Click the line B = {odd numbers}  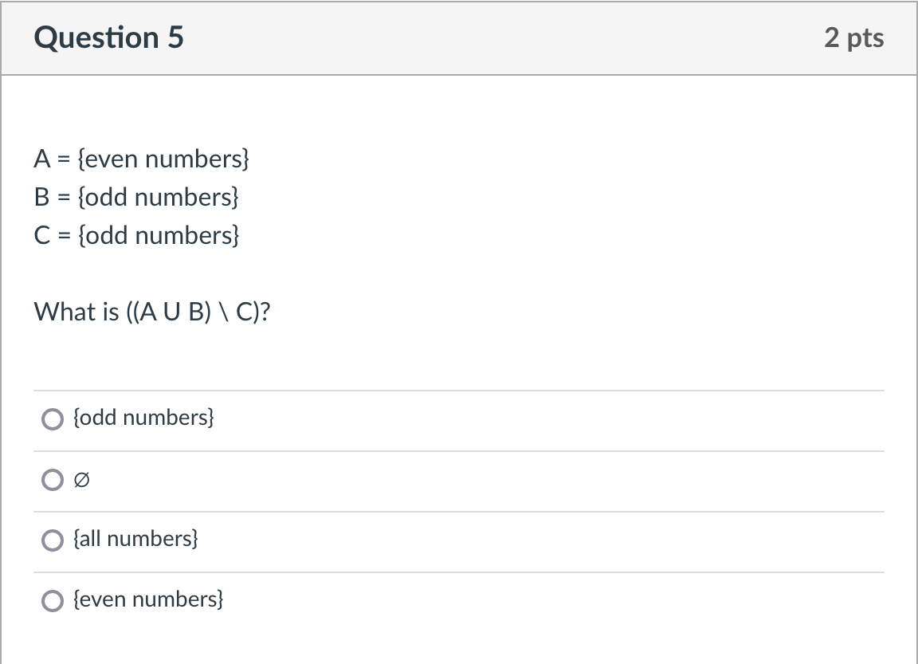[x=135, y=197]
